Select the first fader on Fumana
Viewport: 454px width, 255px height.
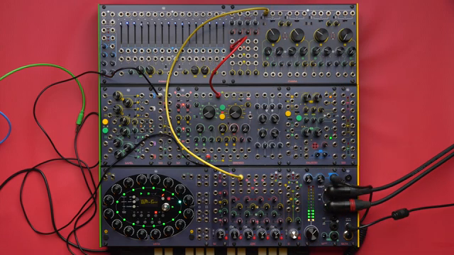[121, 33]
